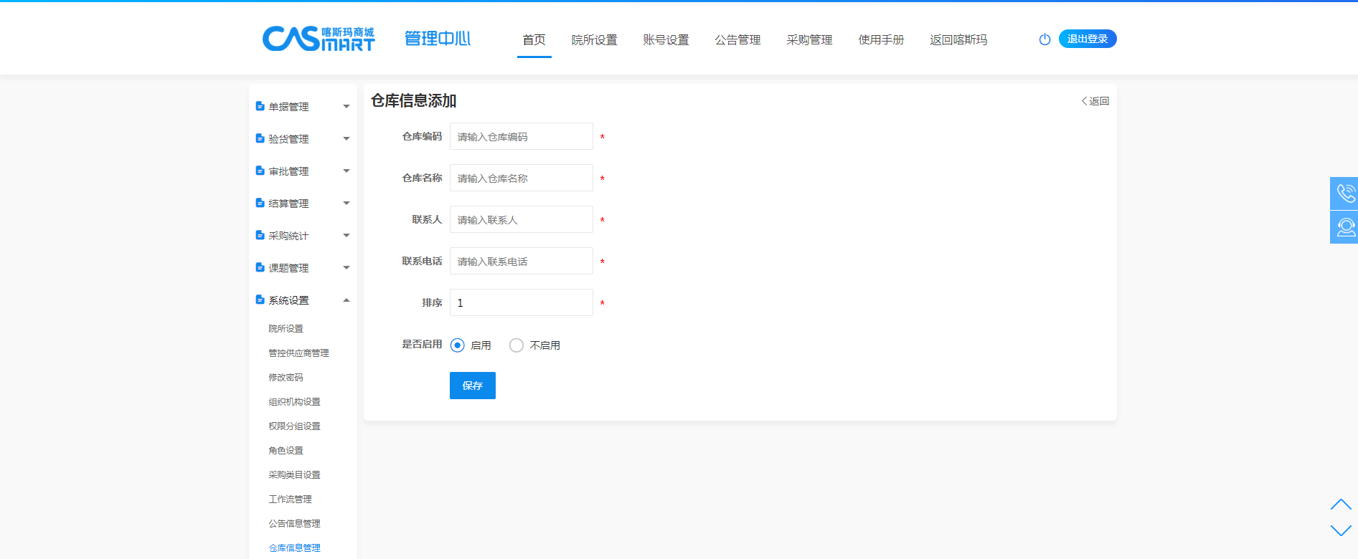This screenshot has height=559, width=1358.
Task: Click the 仓库编码 input field
Action: pyautogui.click(x=521, y=137)
